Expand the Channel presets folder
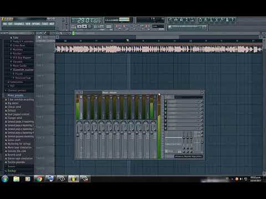 pyautogui.click(x=17, y=91)
